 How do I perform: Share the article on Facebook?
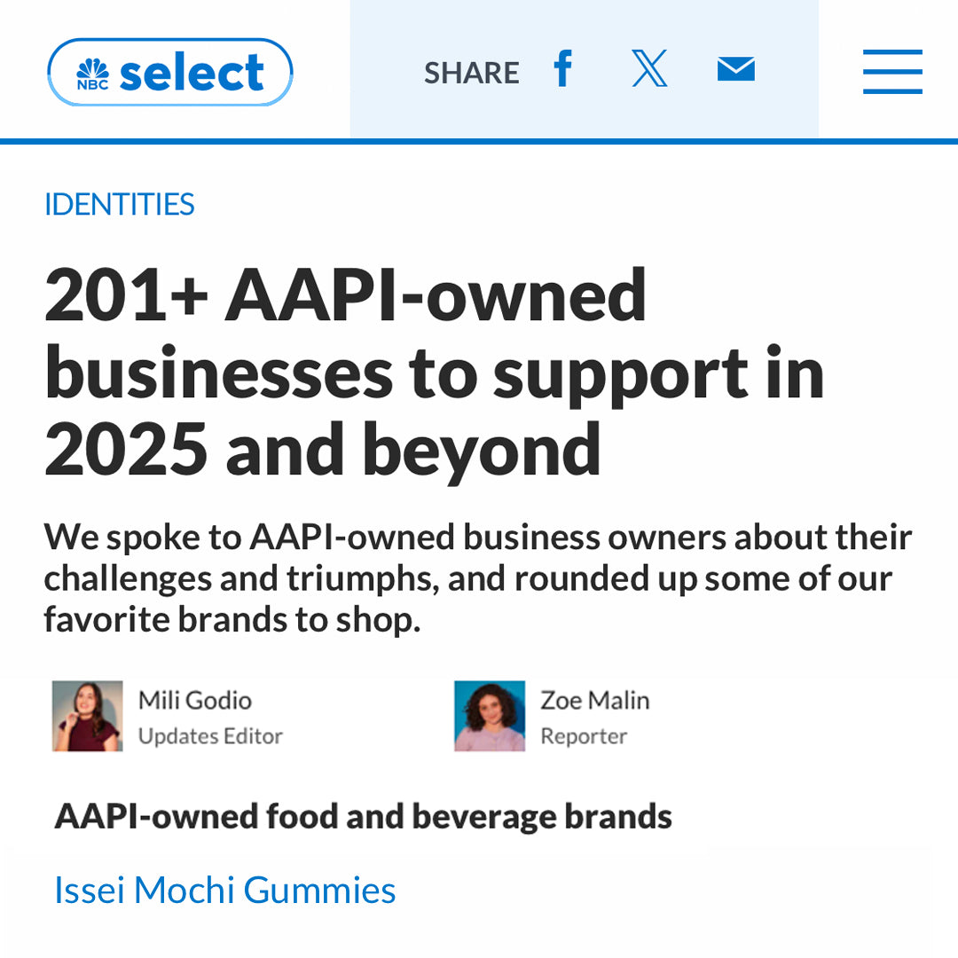562,69
